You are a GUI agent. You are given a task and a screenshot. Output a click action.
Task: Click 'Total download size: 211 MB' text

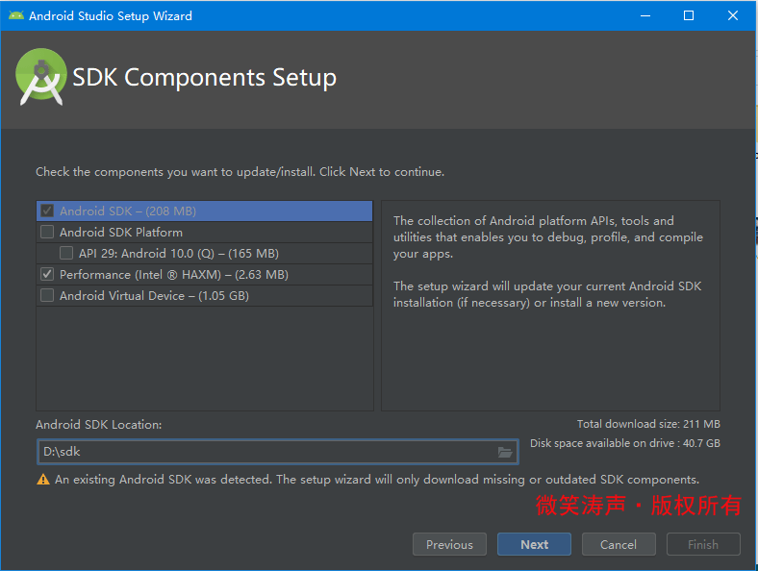[x=648, y=424]
